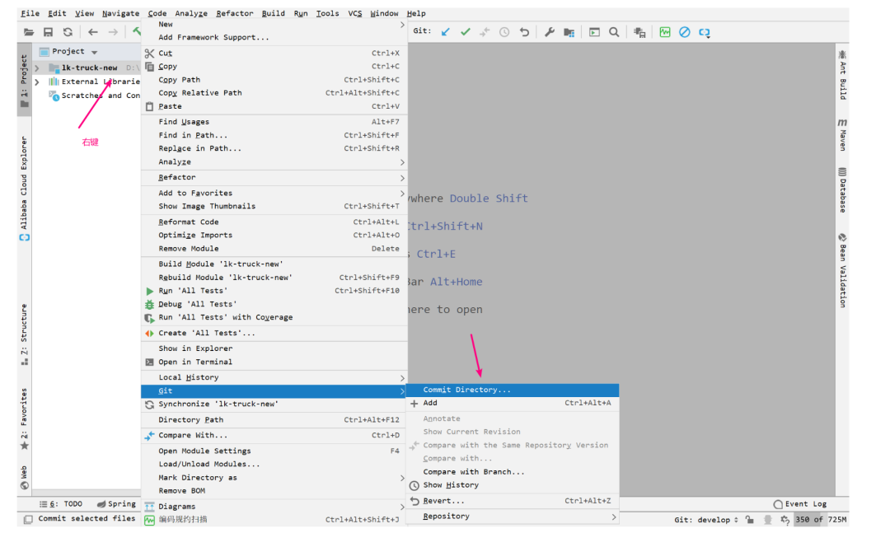890x533 pixels.
Task: Toggle the tool window square icon in status bar
Action: pyautogui.click(x=28, y=519)
